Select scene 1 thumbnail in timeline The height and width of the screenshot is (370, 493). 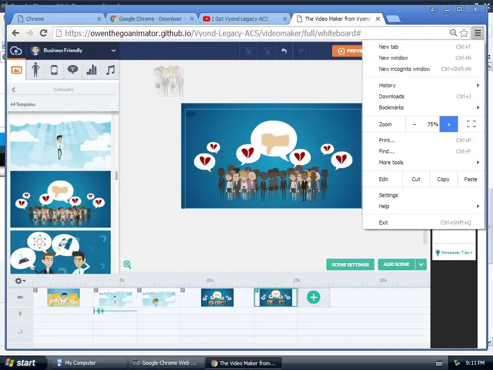point(64,297)
